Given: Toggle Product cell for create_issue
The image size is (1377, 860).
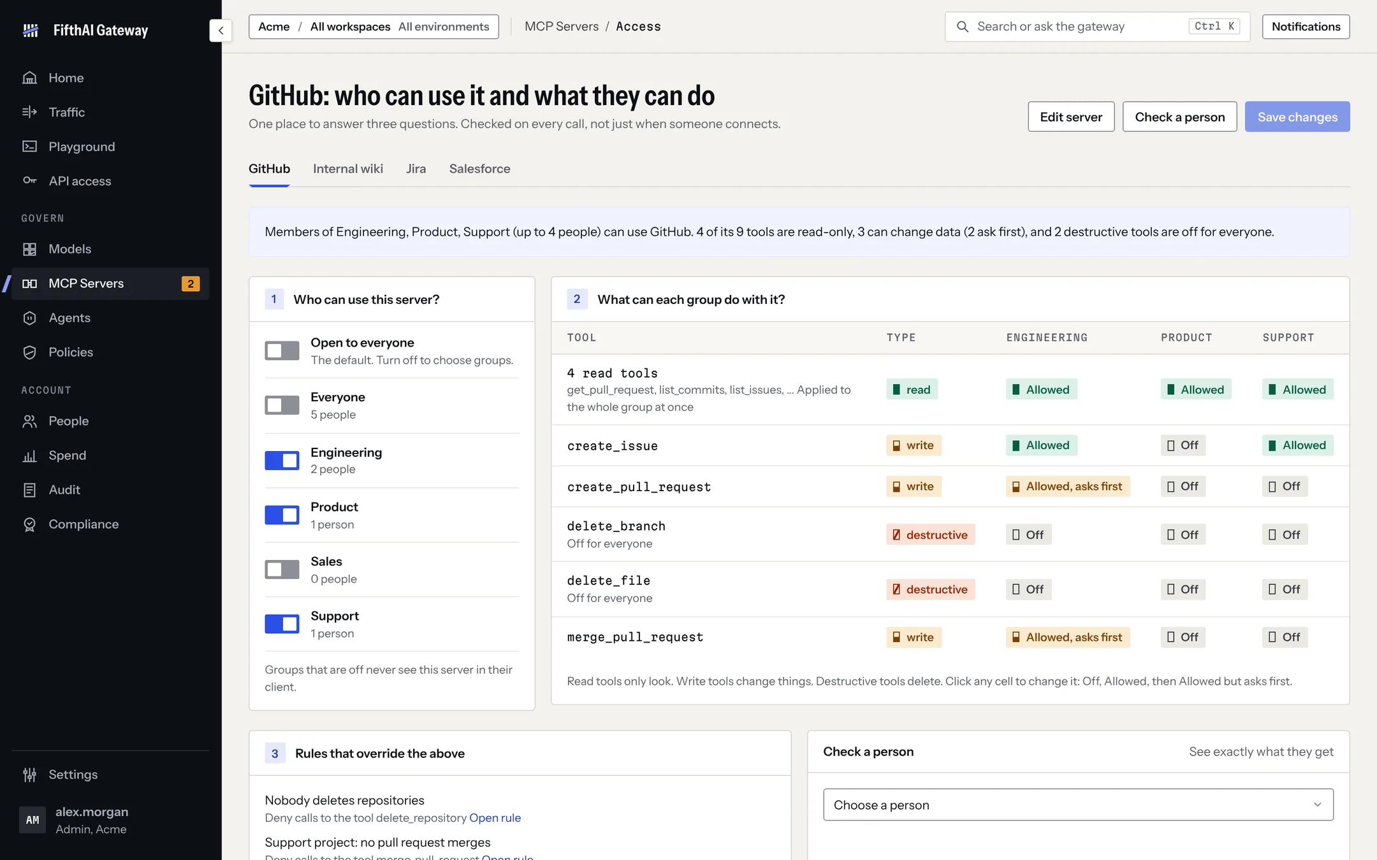Looking at the screenshot, I should click(1183, 445).
